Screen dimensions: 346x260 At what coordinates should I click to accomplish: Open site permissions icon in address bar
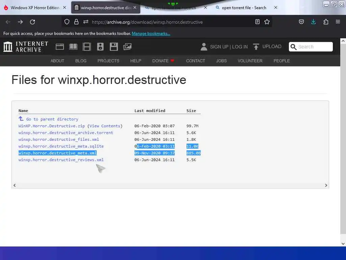(86, 22)
